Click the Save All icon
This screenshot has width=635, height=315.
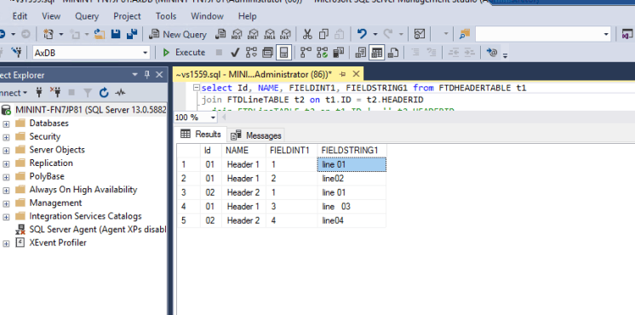click(132, 34)
